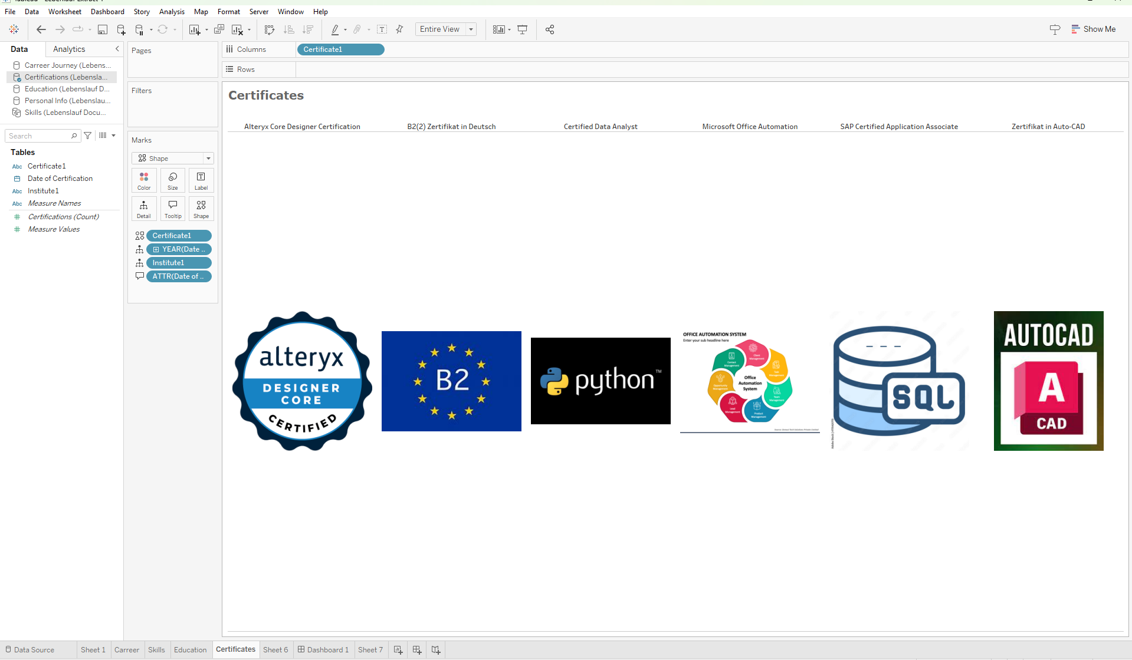Open the Analysis menu
The image size is (1132, 660).
[172, 11]
